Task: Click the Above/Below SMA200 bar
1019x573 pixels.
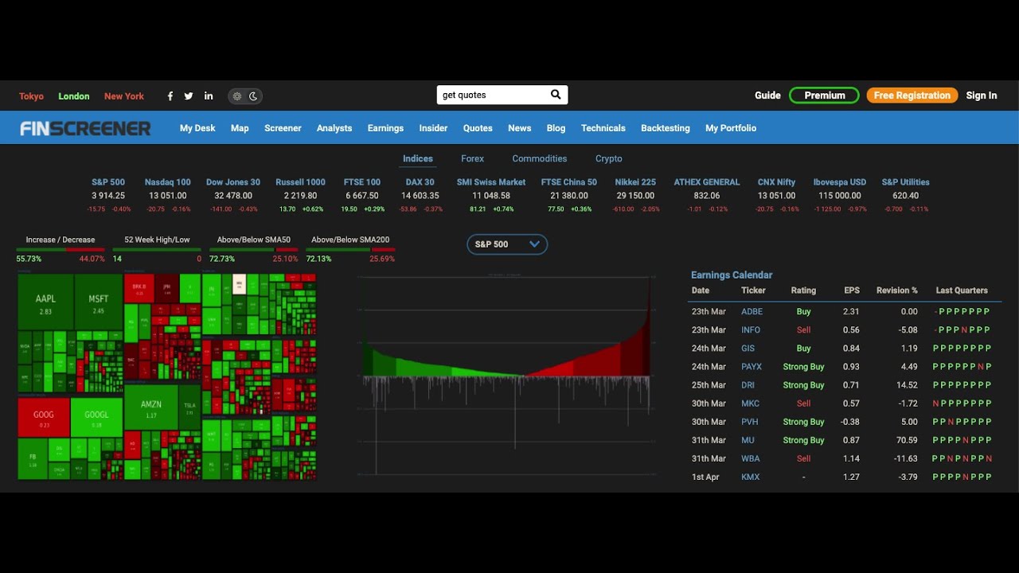Action: coord(350,249)
